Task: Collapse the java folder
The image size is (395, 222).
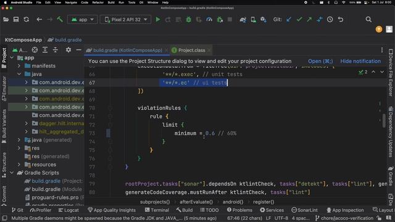Action: [19, 74]
